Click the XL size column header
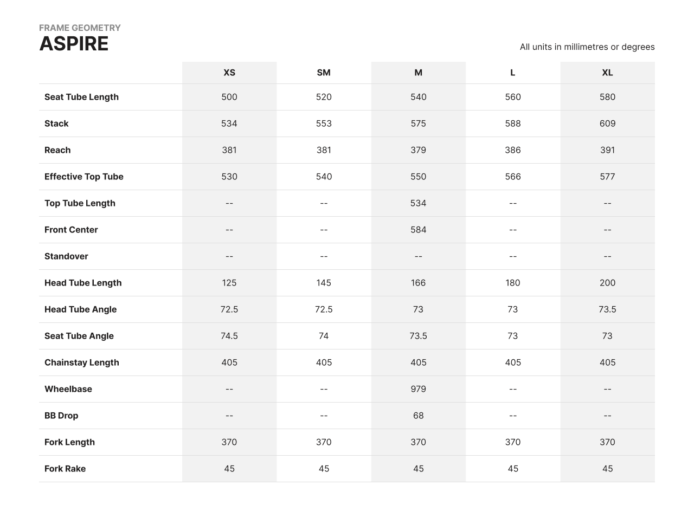The width and height of the screenshot is (694, 505). (x=607, y=73)
